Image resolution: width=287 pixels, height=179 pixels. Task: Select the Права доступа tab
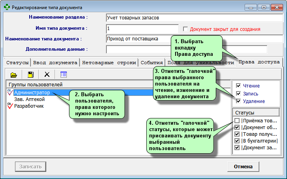tap(259, 62)
